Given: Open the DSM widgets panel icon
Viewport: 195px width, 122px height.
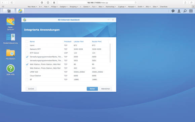Looking at the screenshot, I should click(x=191, y=11).
